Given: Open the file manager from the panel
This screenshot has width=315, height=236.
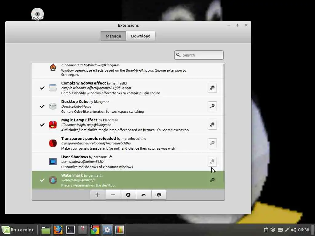Looking at the screenshot, I should [46, 230].
